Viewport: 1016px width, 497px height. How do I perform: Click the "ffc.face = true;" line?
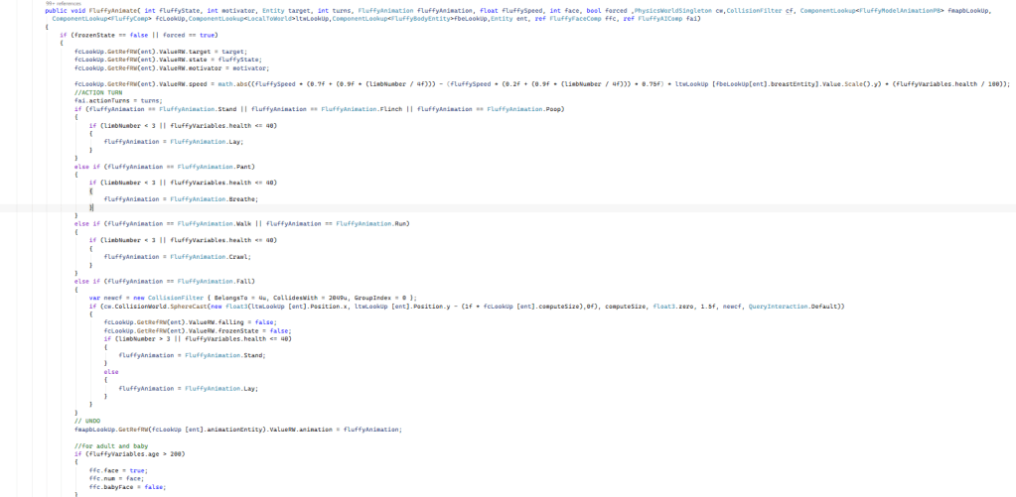[x=118, y=470]
